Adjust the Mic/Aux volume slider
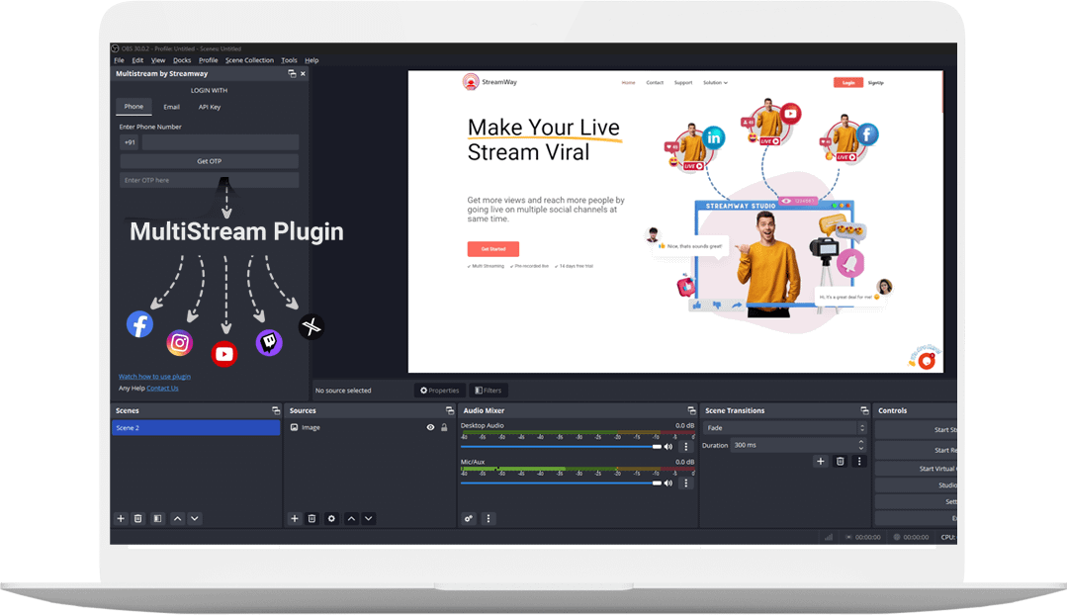 click(562, 483)
